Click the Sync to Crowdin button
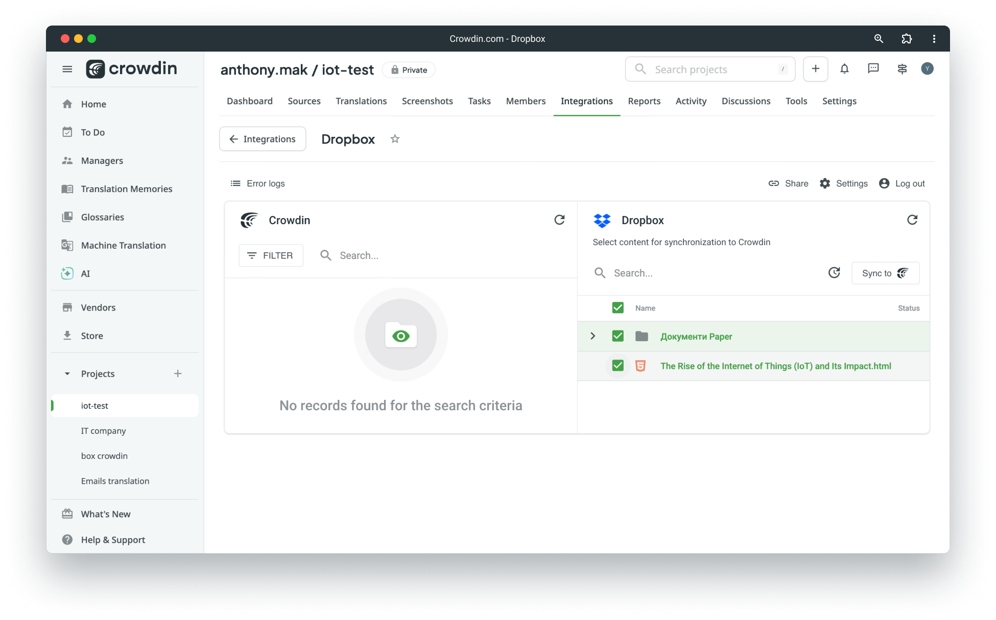Screen dimensions: 996x620 [885, 273]
